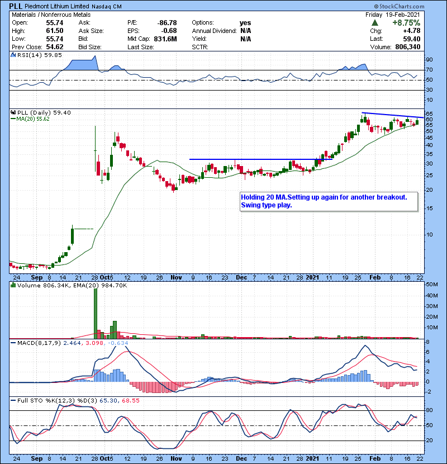
Task: Click the candlestick icon beside PLL (Daily)
Action: point(13,112)
